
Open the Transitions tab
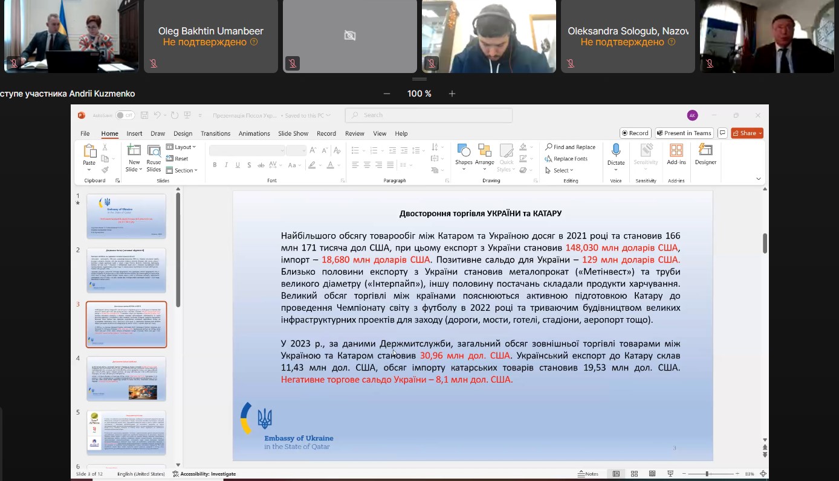coord(215,133)
